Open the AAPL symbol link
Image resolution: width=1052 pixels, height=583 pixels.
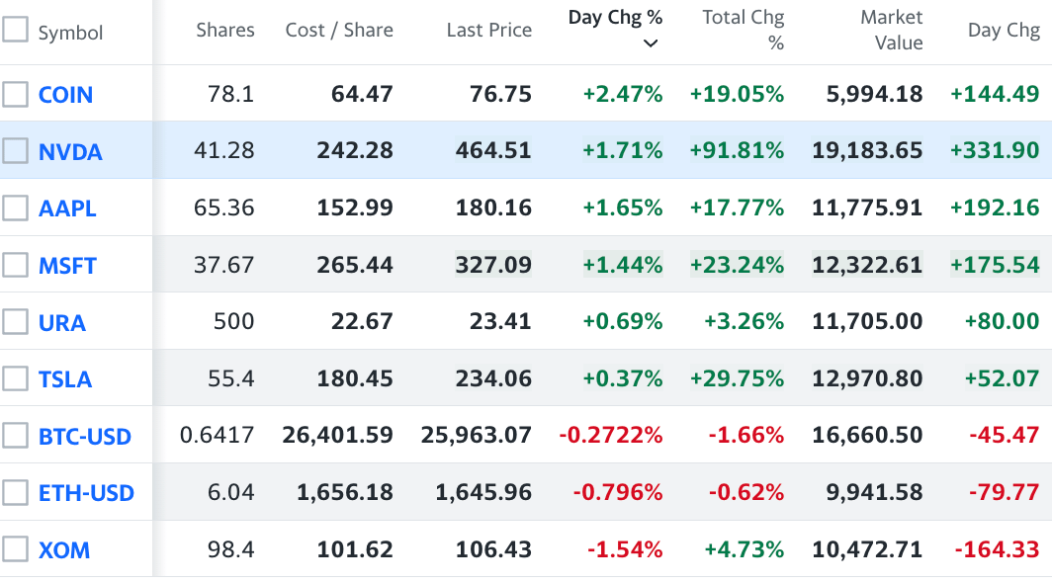click(x=67, y=208)
